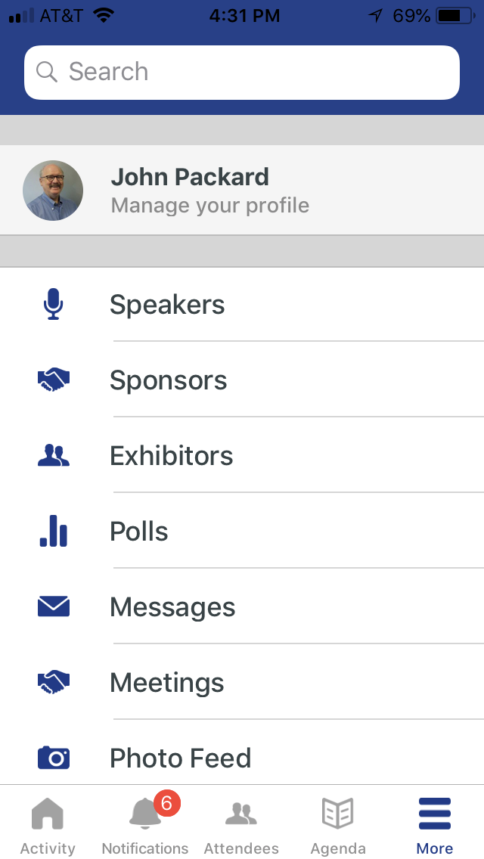484x859 pixels.
Task: Tap the Sponsors handshake icon
Action: [53, 380]
